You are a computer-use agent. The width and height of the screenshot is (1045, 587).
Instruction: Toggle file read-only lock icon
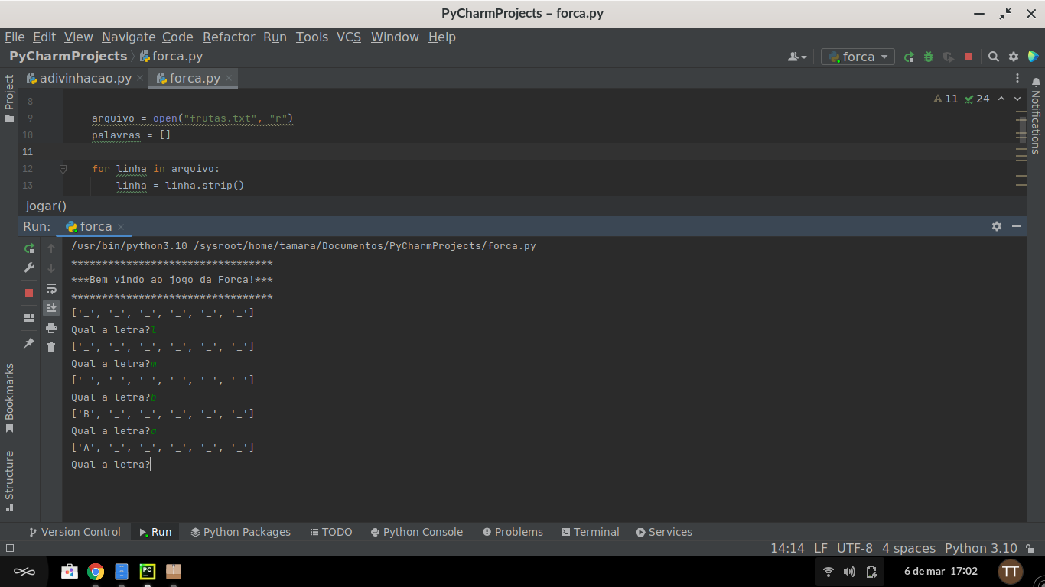click(1030, 548)
